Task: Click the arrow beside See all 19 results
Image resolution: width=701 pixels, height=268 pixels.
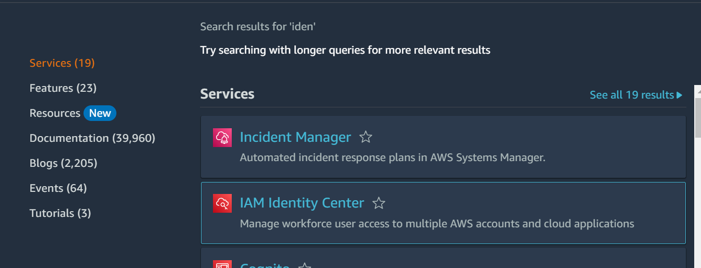Action: pyautogui.click(x=679, y=95)
